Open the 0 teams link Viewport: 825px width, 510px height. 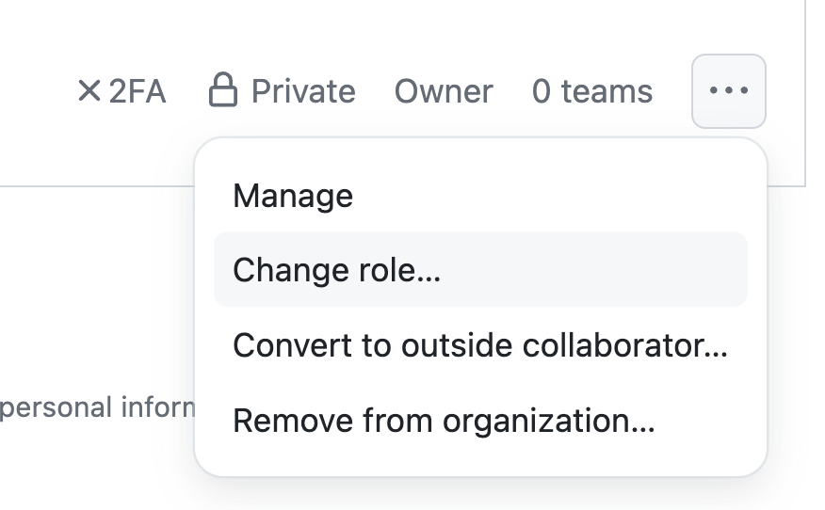[592, 91]
